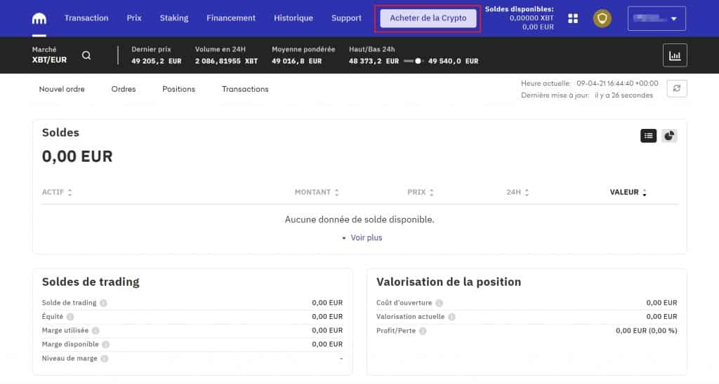Viewport: 719px width, 384px height.
Task: Switch balances to pie chart view
Action: tap(669, 135)
